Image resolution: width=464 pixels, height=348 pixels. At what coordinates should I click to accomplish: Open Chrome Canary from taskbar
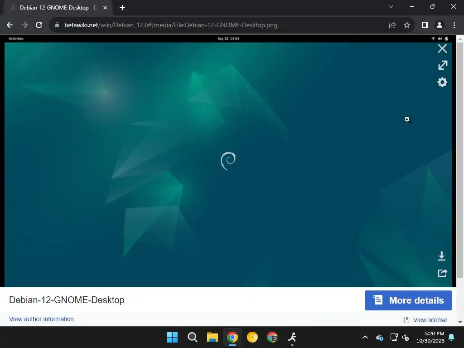tap(252, 337)
